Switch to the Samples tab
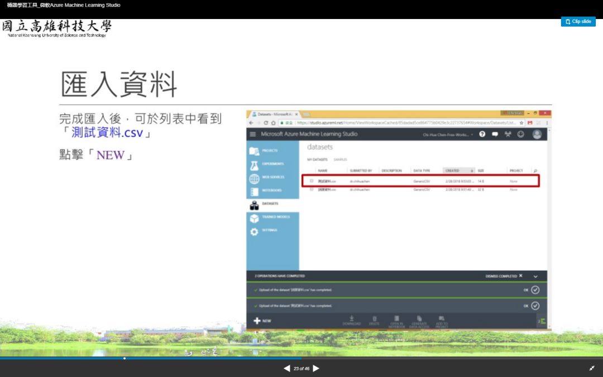The image size is (603, 377). click(x=341, y=159)
